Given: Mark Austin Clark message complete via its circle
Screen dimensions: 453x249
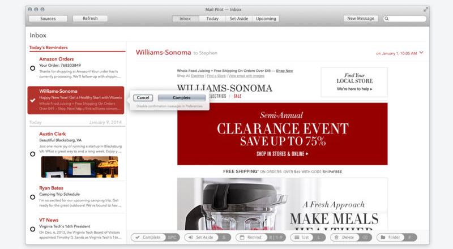Looking at the screenshot, I should tap(33, 154).
